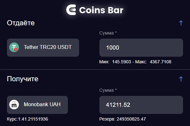Click the Monobank round logo icon

click(14, 105)
